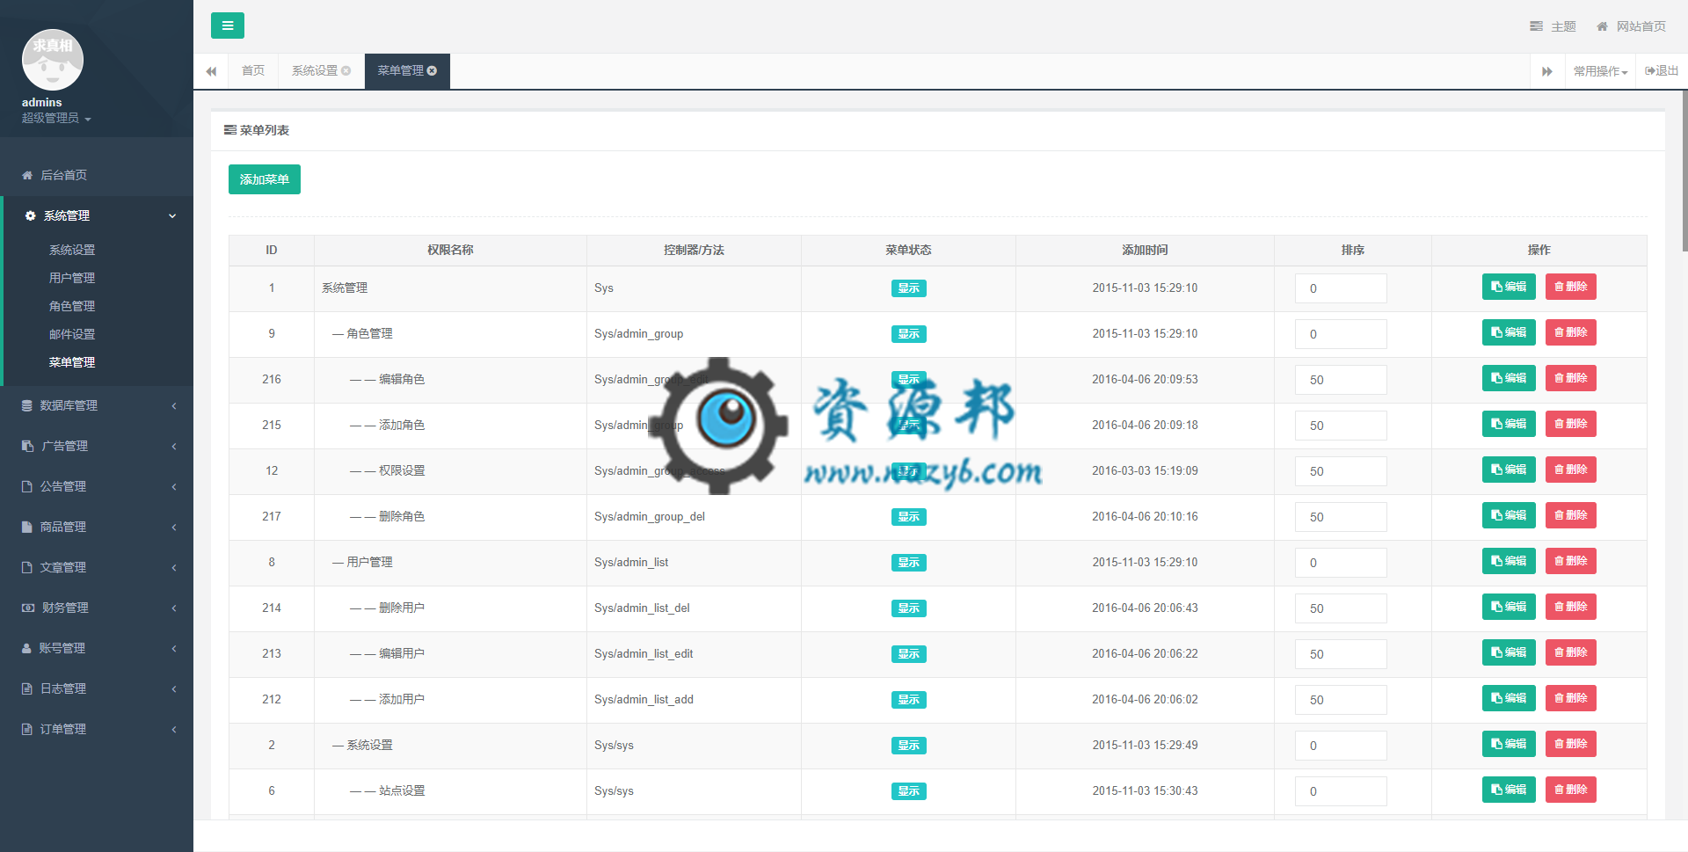Go to 网站首页 link
Screen dimensions: 1688x852
pos(1632,26)
